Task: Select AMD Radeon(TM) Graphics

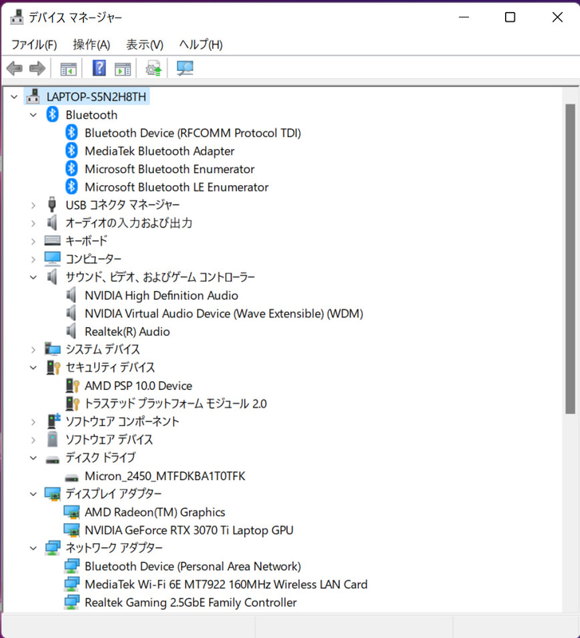Action: (x=155, y=512)
